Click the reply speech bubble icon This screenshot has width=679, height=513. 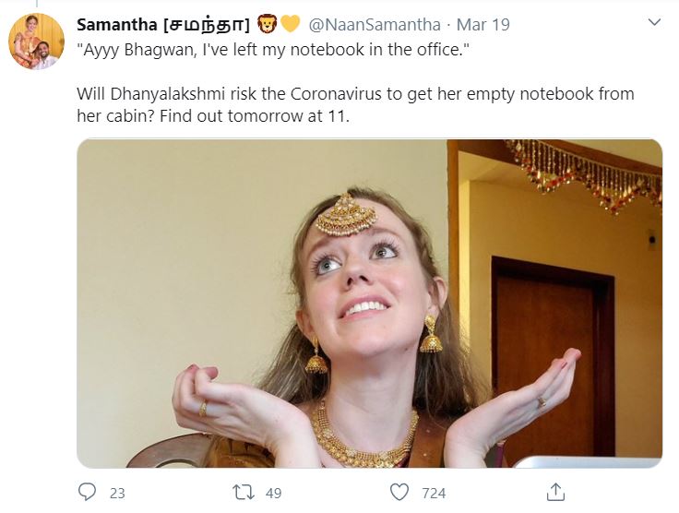point(88,493)
